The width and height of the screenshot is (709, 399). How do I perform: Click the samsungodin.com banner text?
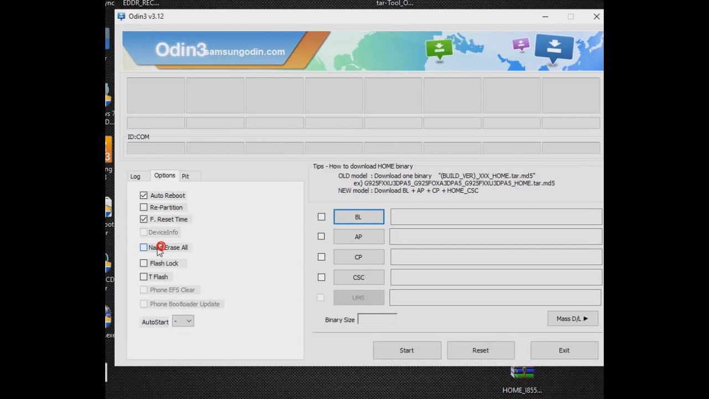tap(244, 52)
